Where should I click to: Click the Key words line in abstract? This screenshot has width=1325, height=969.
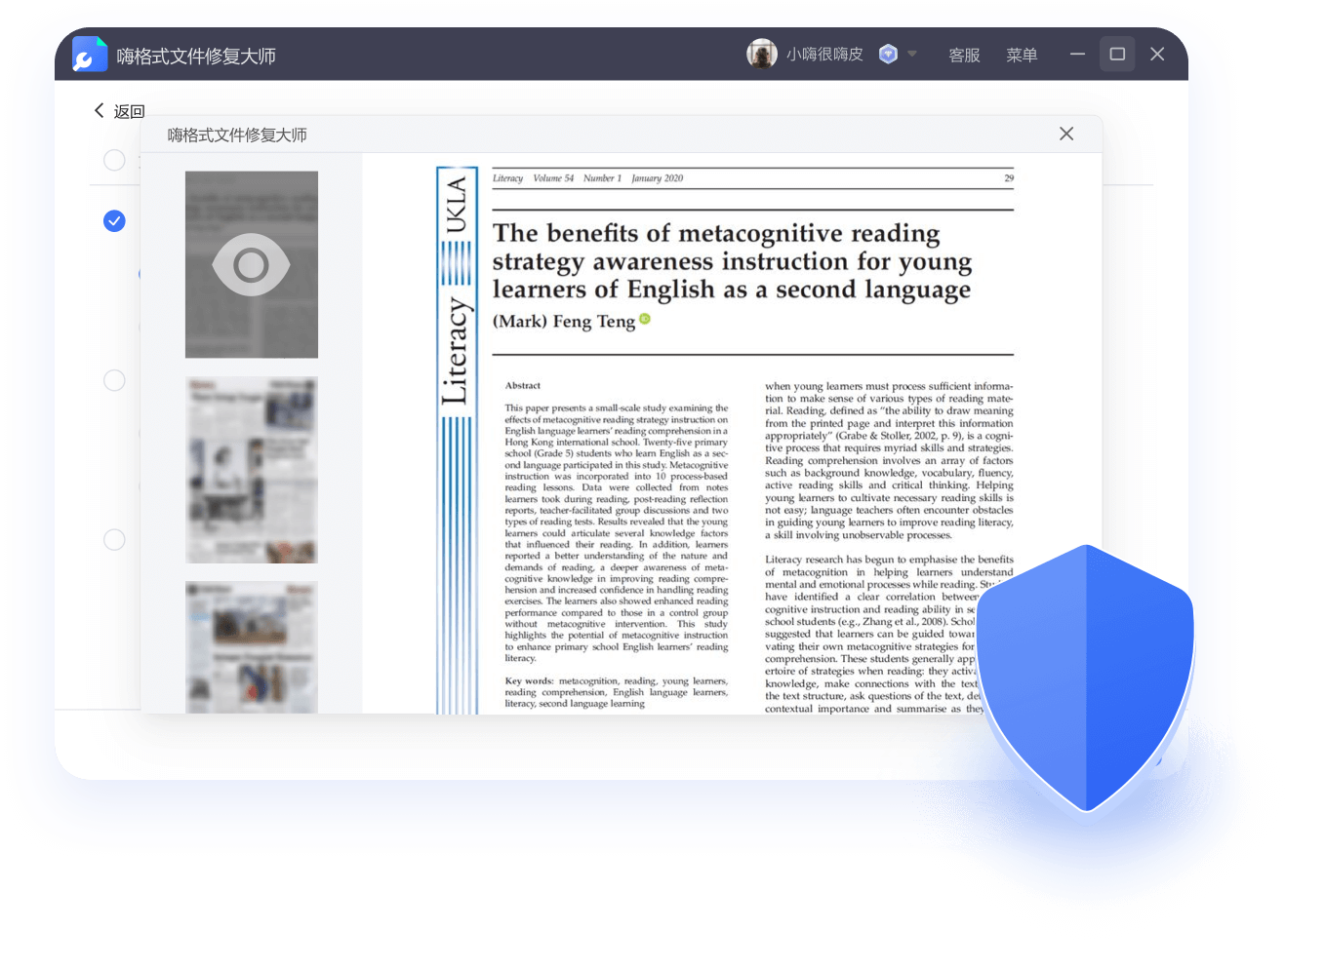point(617,692)
